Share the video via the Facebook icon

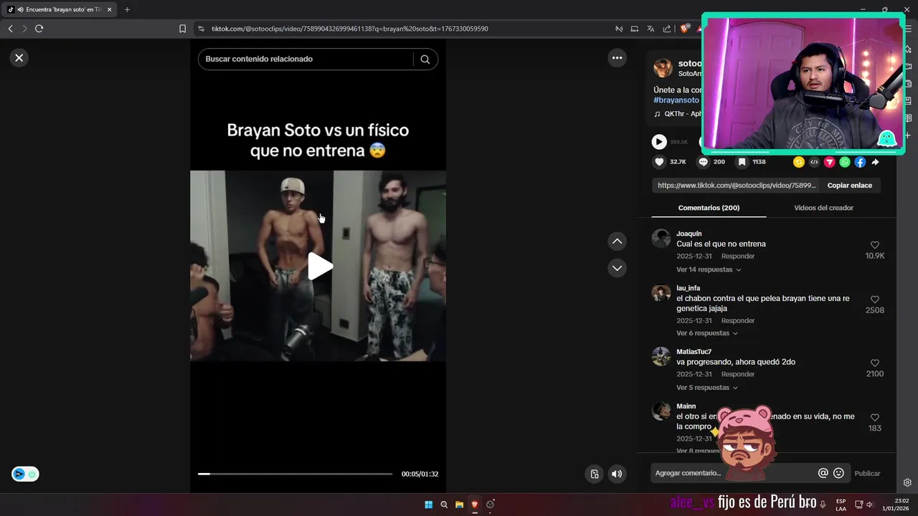860,162
